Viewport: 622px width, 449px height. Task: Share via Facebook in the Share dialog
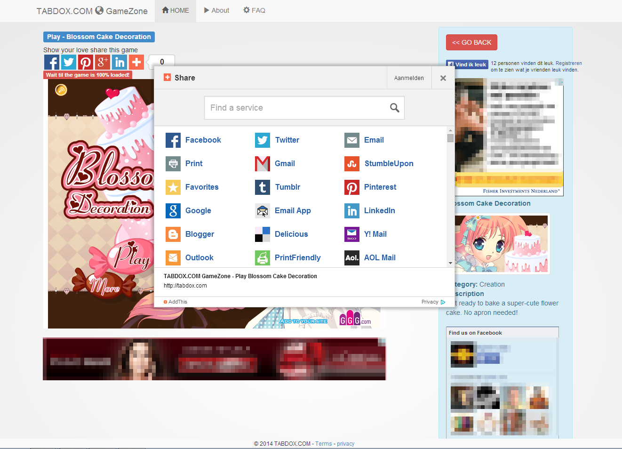click(x=193, y=140)
